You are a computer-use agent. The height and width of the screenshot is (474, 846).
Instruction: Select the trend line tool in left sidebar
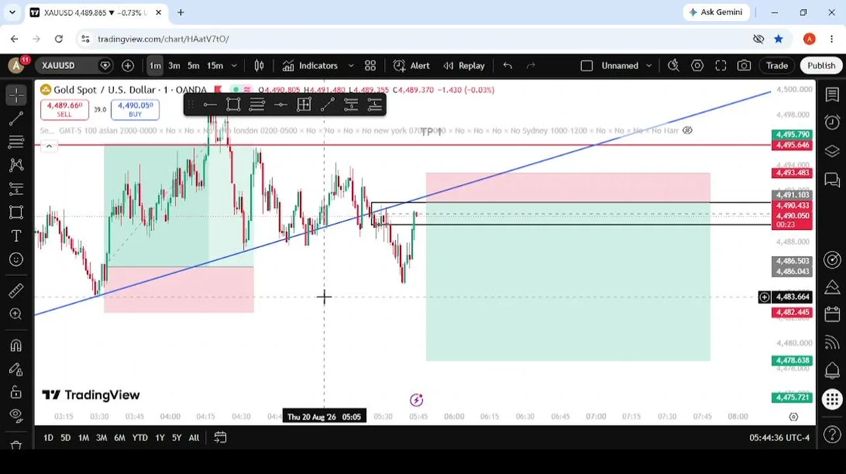click(x=16, y=118)
